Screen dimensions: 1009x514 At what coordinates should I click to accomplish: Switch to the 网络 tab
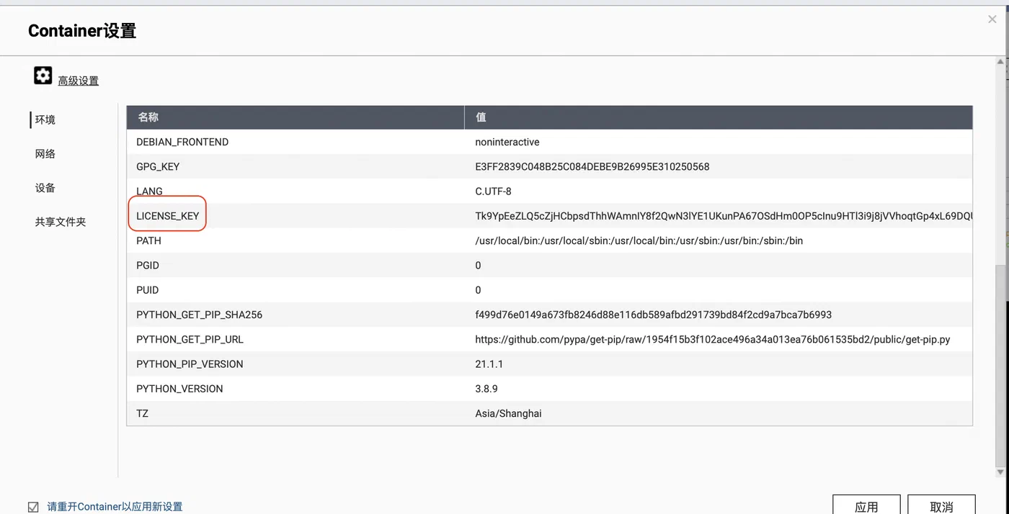coord(45,153)
